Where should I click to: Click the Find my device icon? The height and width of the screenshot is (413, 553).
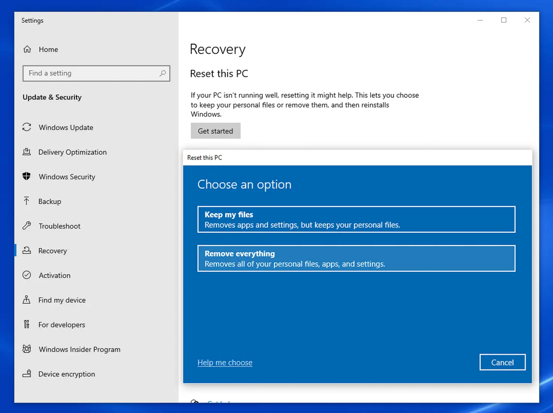coord(26,300)
